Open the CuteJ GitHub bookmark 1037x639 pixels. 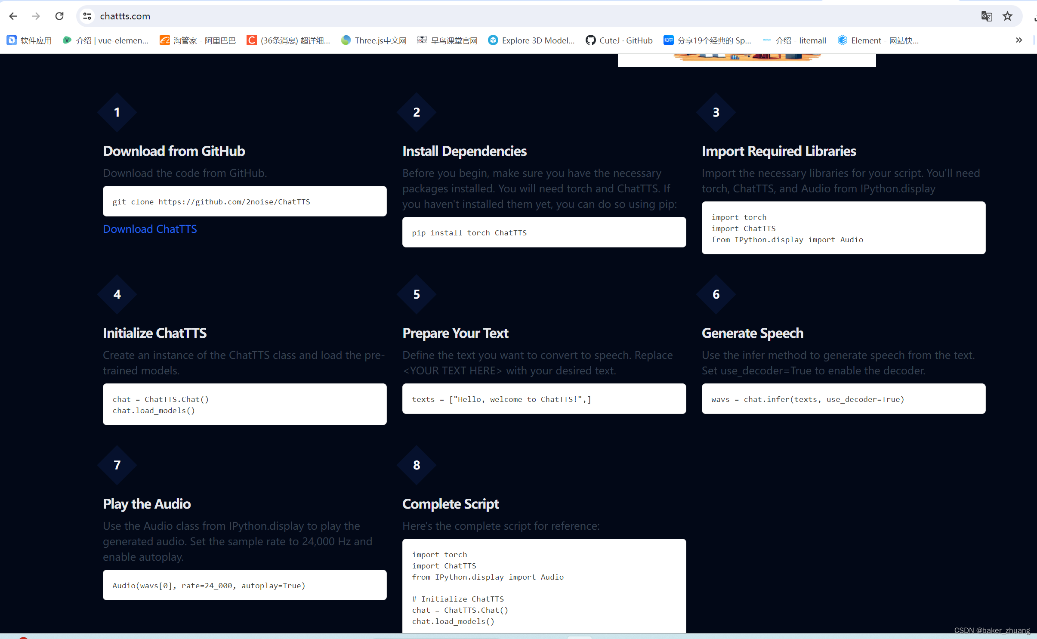[619, 40]
